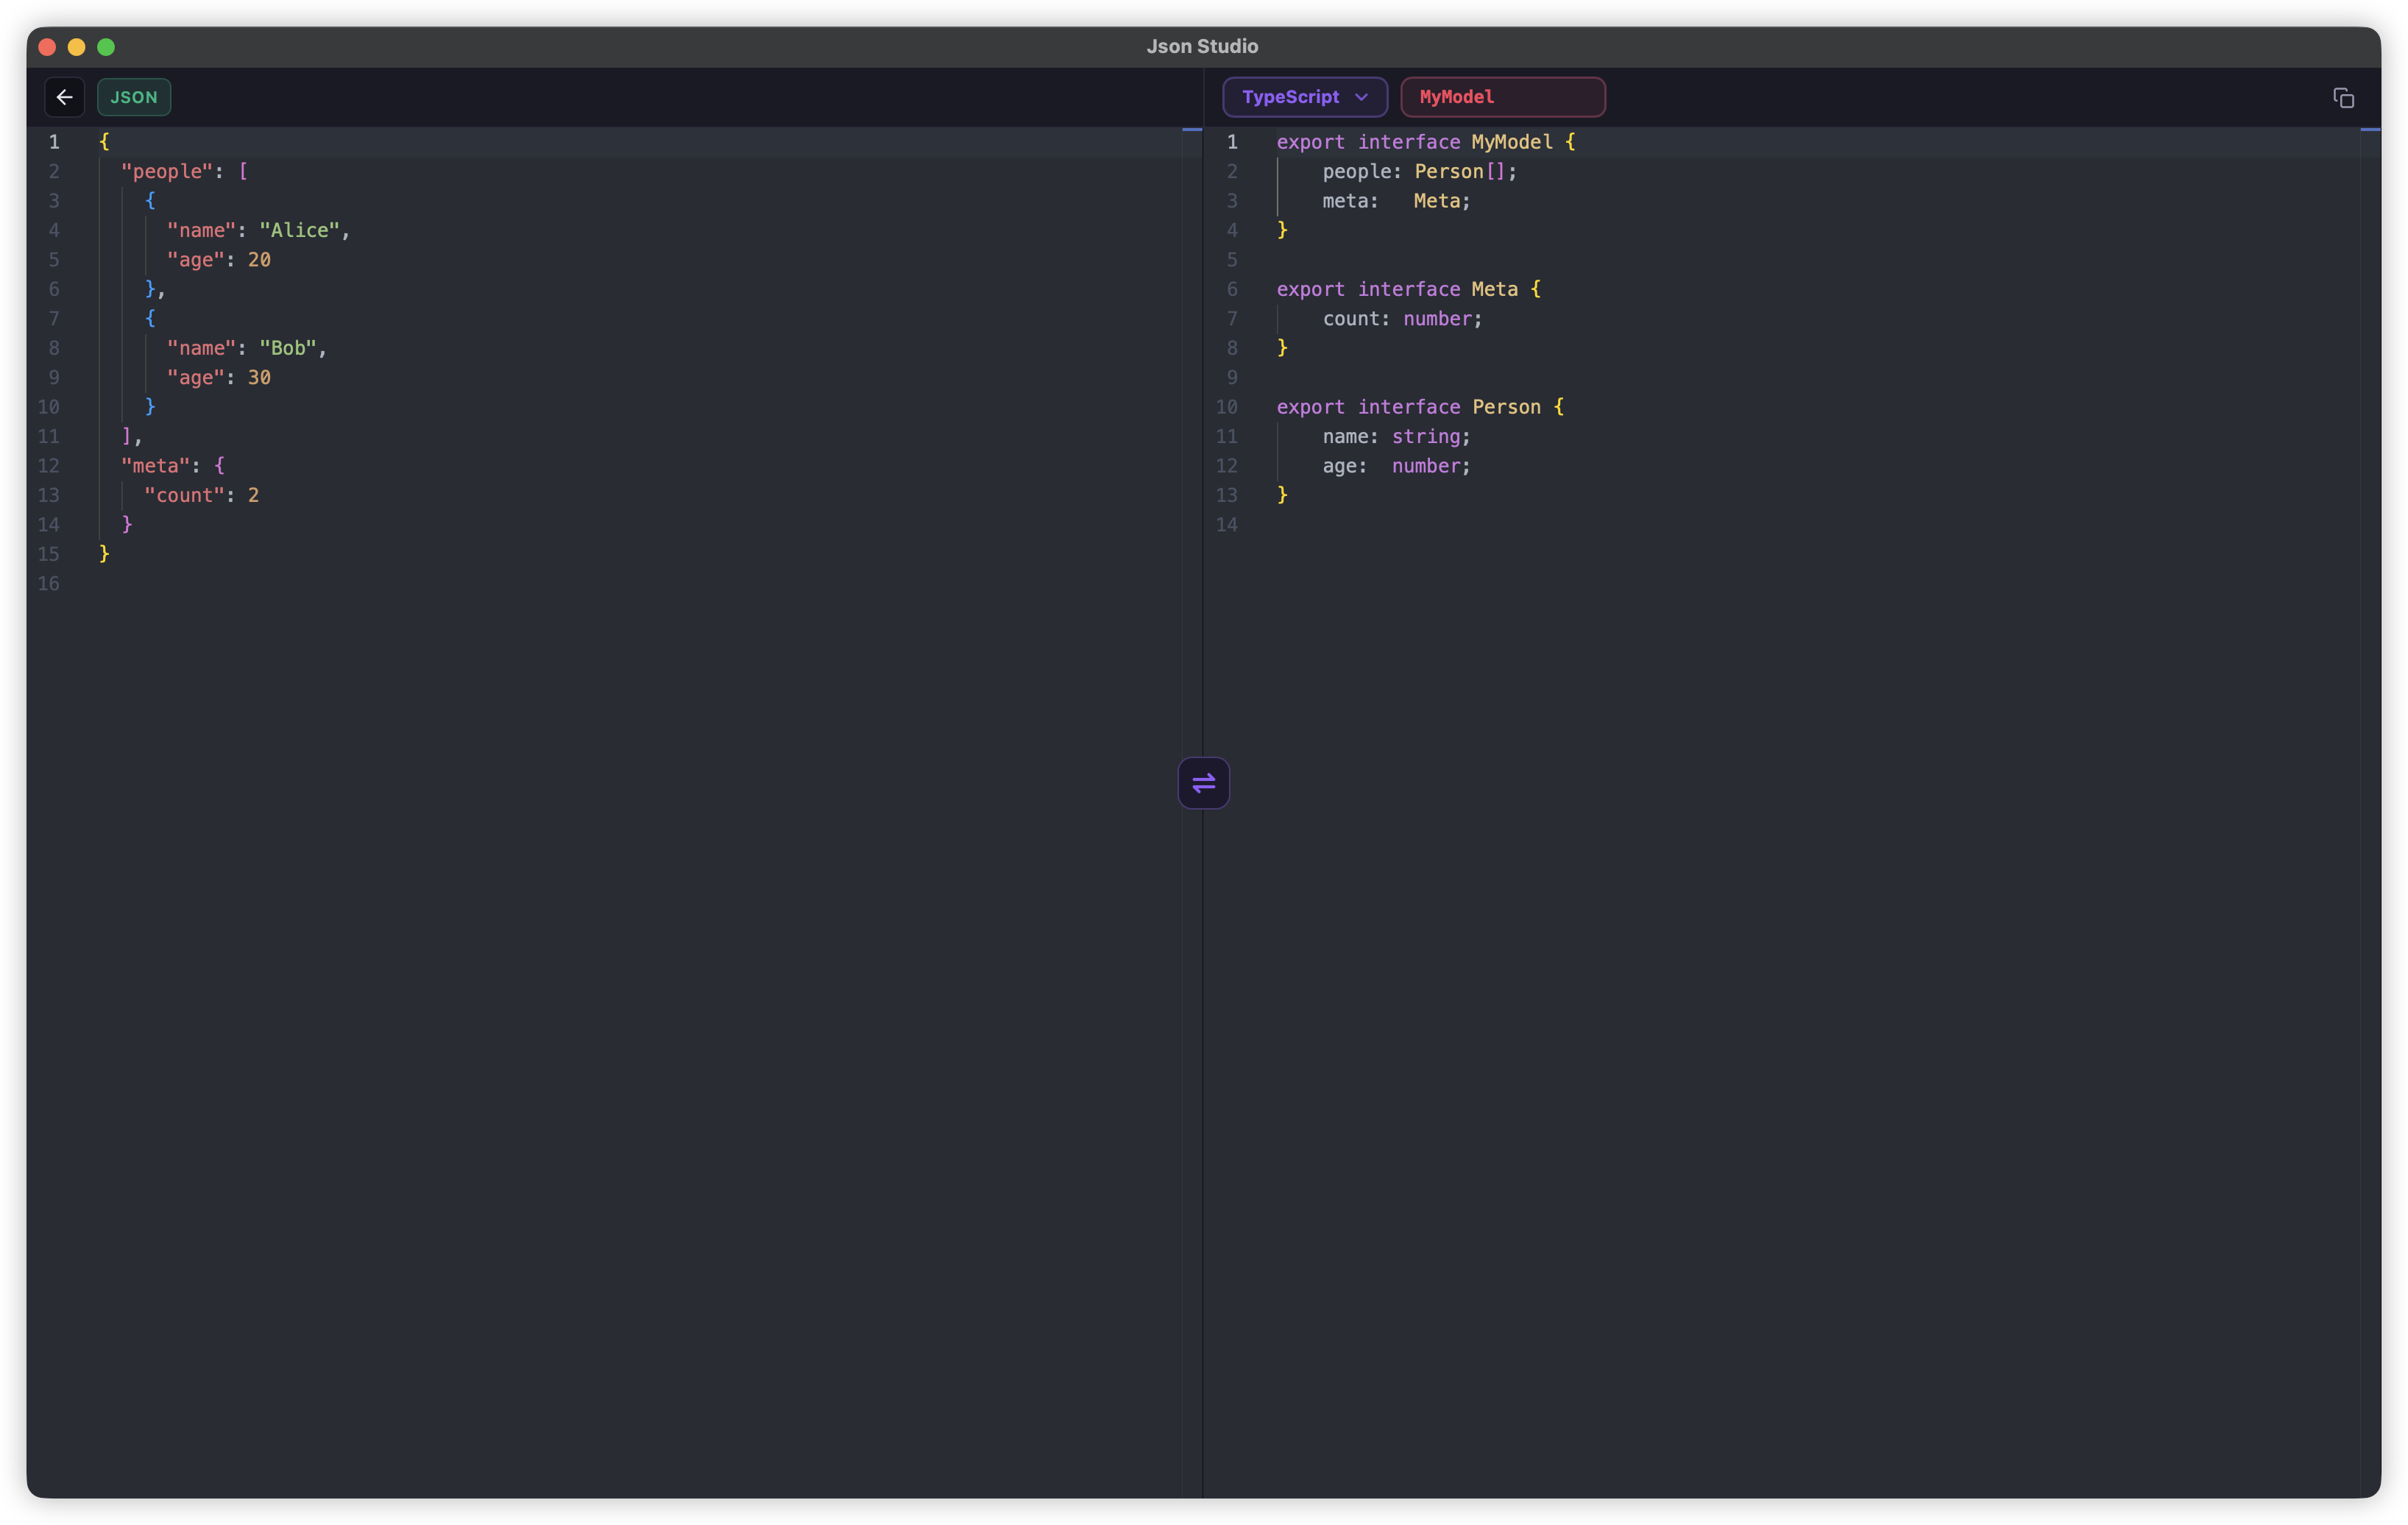Click the "name" key on JSON line 8
Viewport: 2408px width, 1525px height.
[201, 348]
